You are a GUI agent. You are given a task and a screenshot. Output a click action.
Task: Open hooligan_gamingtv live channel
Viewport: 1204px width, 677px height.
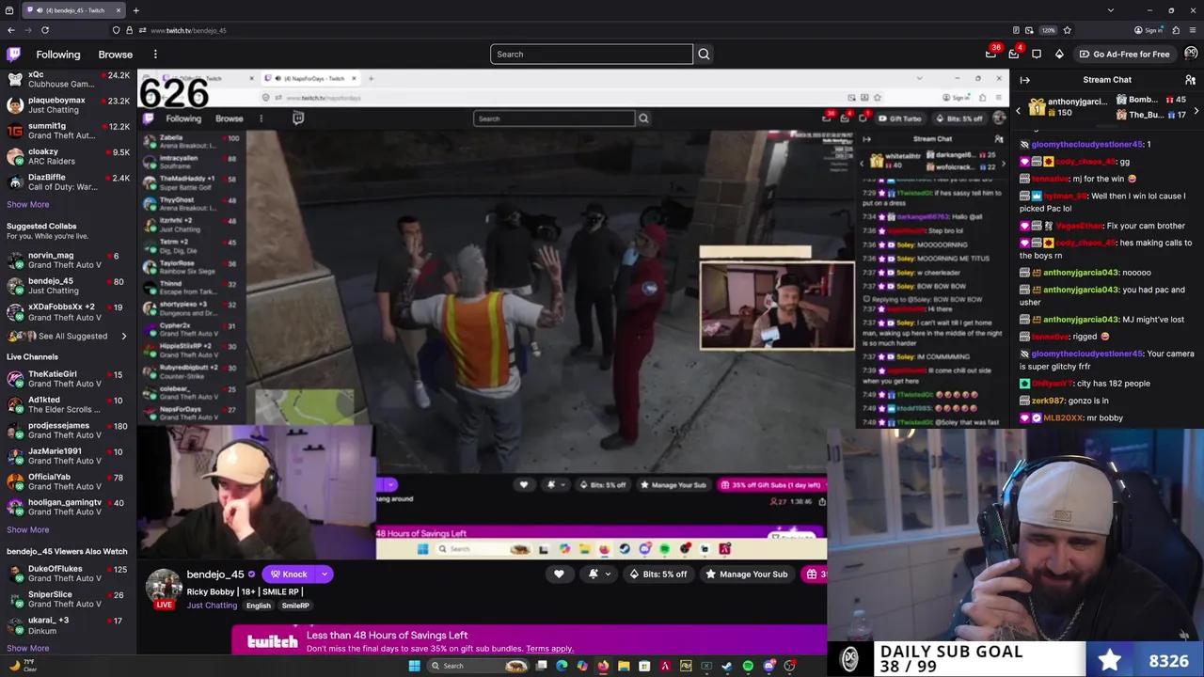click(68, 507)
